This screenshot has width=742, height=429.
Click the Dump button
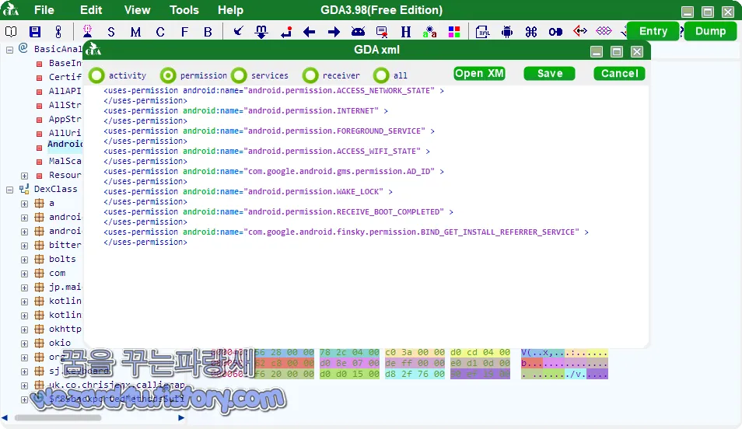(x=710, y=31)
